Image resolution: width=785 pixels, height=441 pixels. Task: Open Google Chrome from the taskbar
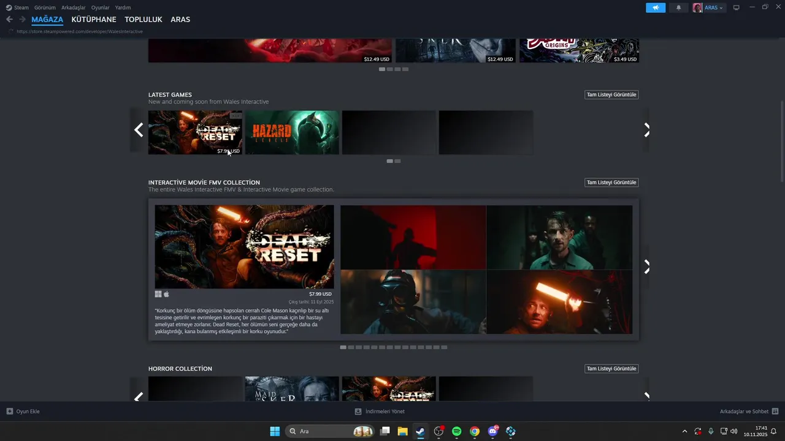pyautogui.click(x=475, y=431)
